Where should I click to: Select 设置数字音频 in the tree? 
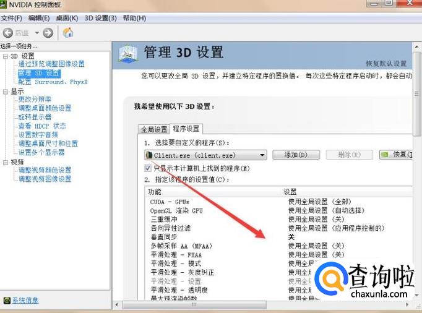[x=38, y=135]
